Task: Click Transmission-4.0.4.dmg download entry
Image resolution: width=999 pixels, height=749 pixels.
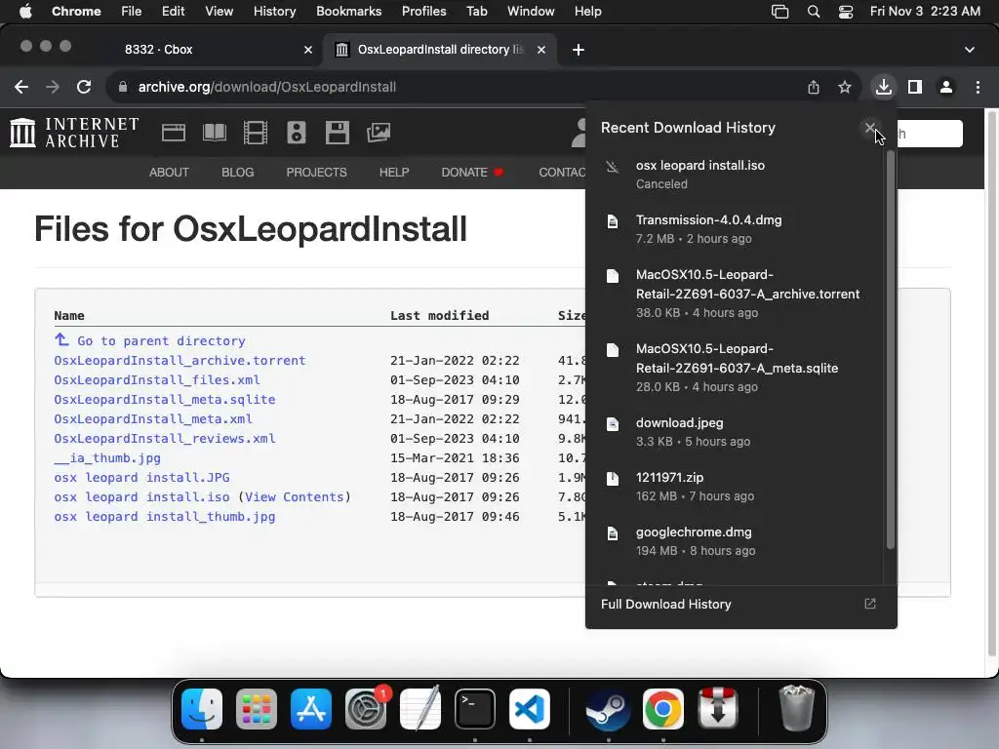Action: pos(736,229)
